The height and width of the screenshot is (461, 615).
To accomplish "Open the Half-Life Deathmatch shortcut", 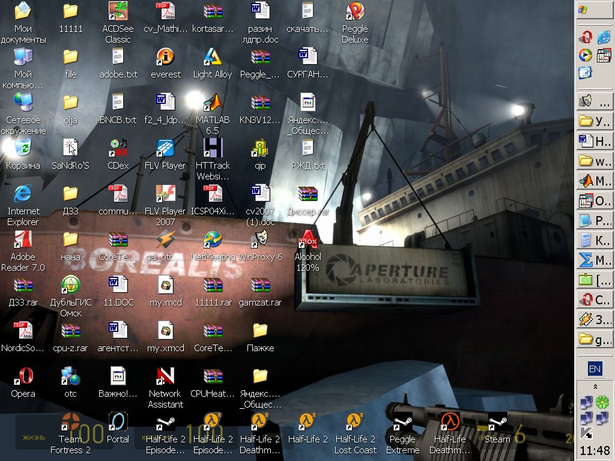I will 450,422.
